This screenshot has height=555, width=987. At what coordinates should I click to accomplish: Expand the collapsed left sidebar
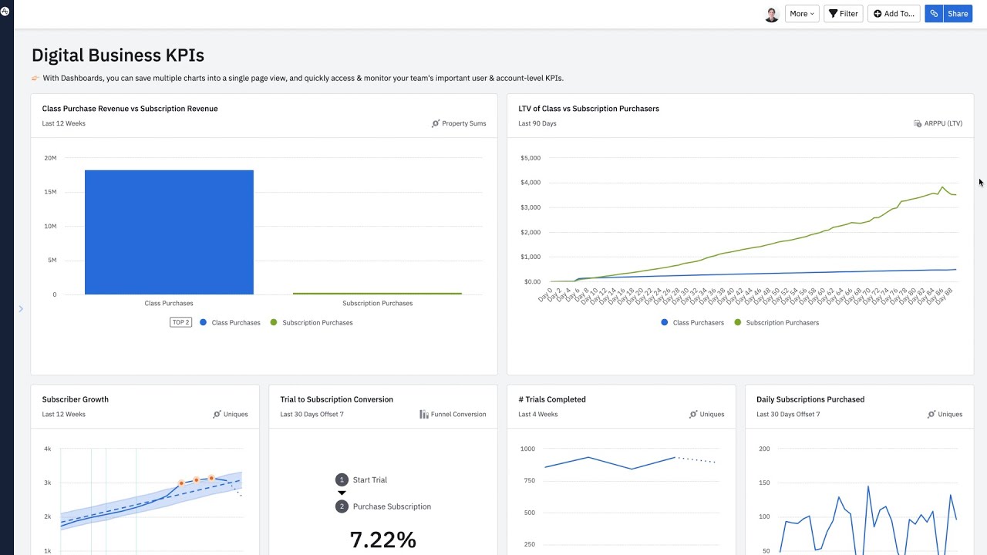[x=21, y=309]
